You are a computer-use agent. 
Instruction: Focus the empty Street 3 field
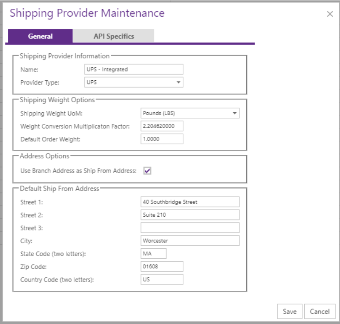coord(190,228)
